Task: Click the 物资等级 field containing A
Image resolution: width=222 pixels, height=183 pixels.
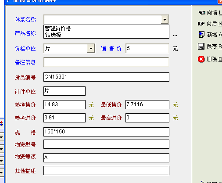Action: 106,158
